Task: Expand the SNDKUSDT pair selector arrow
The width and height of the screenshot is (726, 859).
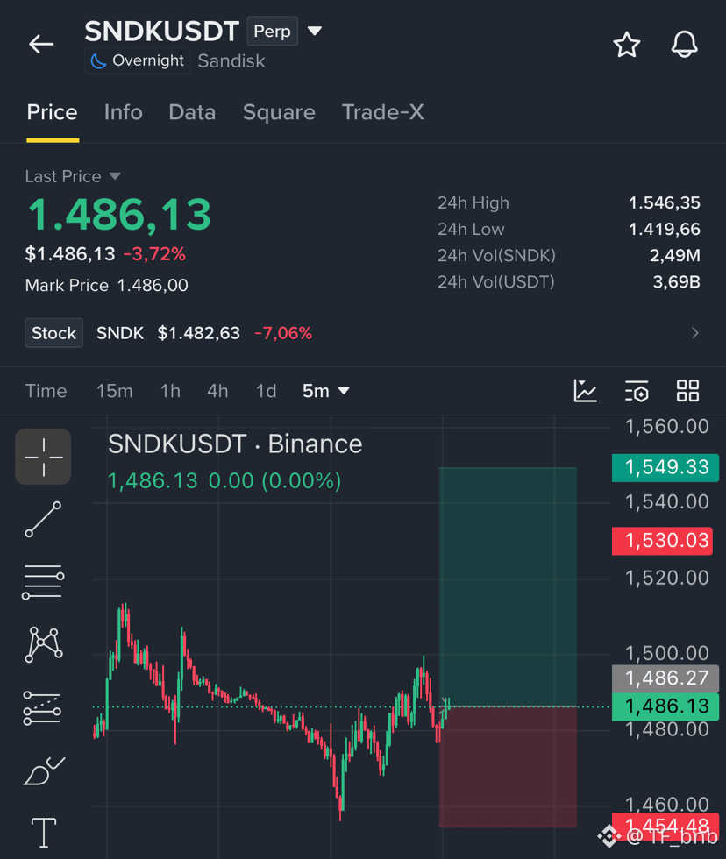Action: (315, 31)
